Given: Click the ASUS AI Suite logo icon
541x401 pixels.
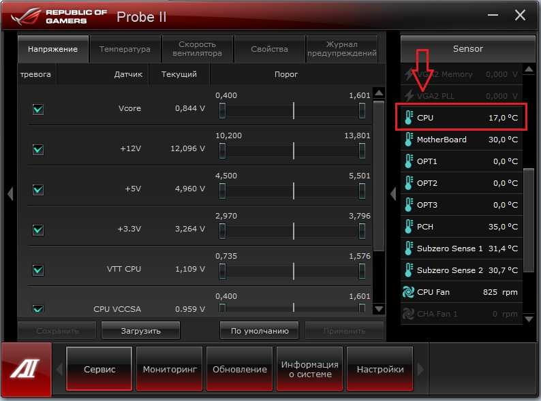Looking at the screenshot, I should pyautogui.click(x=26, y=369).
